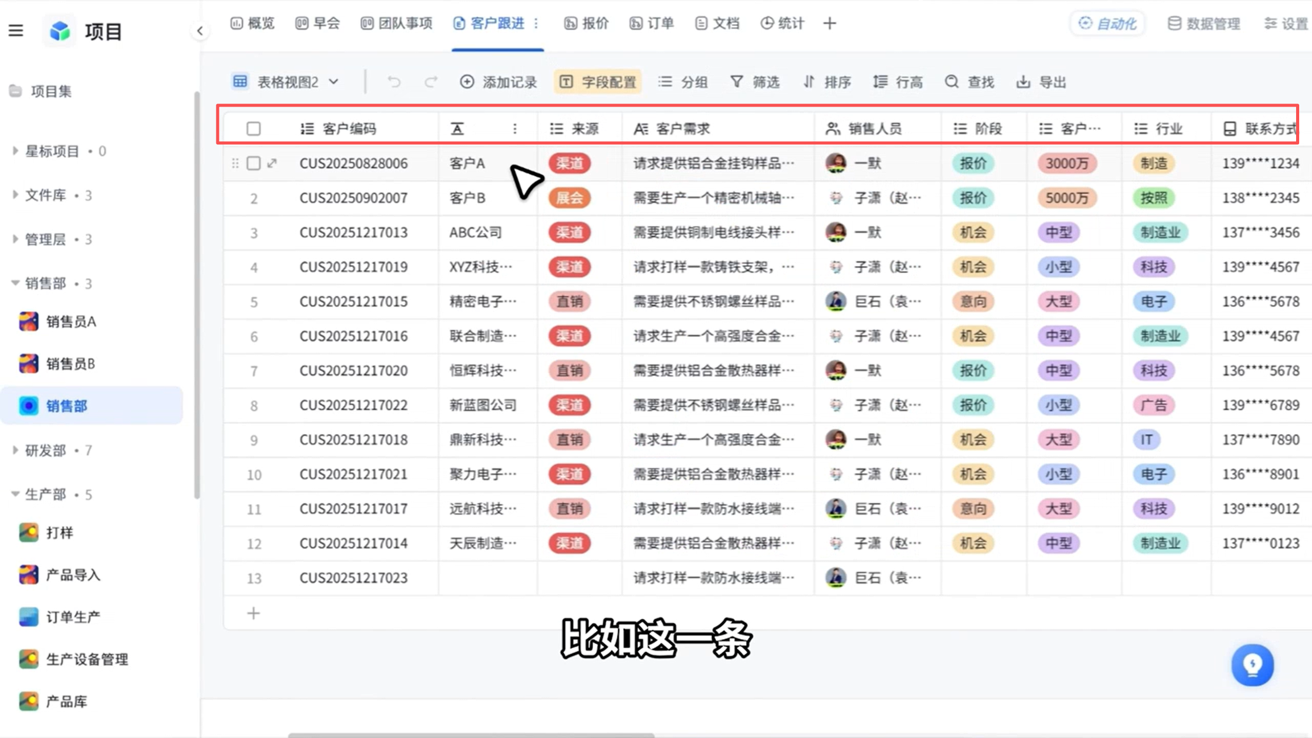Click the undo arrow icon
This screenshot has height=738, width=1312.
pos(394,82)
